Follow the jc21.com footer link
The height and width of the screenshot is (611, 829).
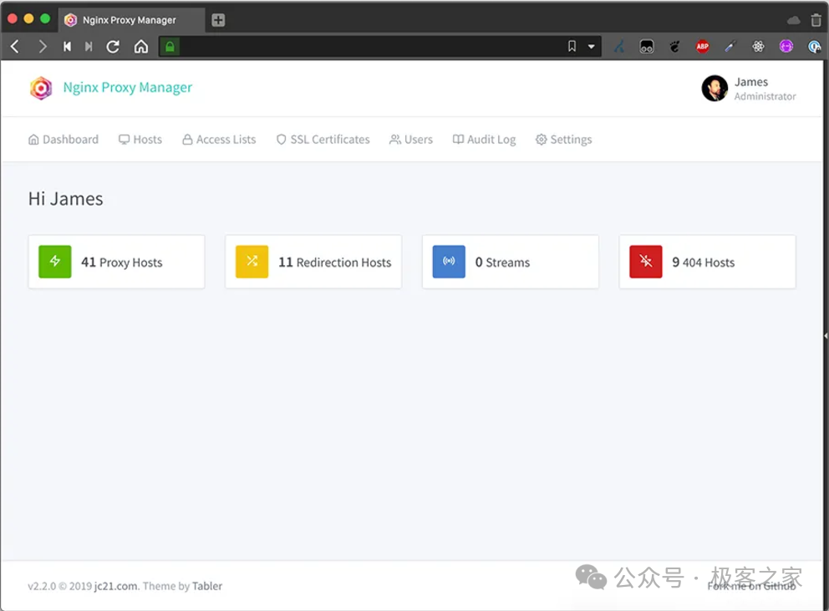tap(116, 586)
